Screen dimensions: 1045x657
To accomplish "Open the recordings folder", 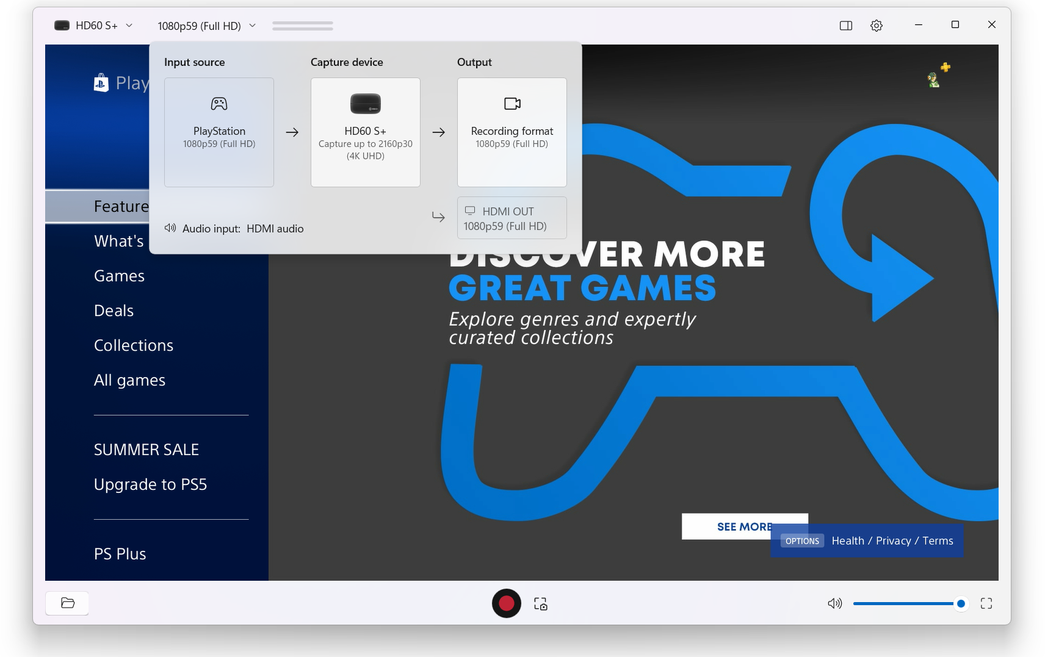I will (x=67, y=603).
